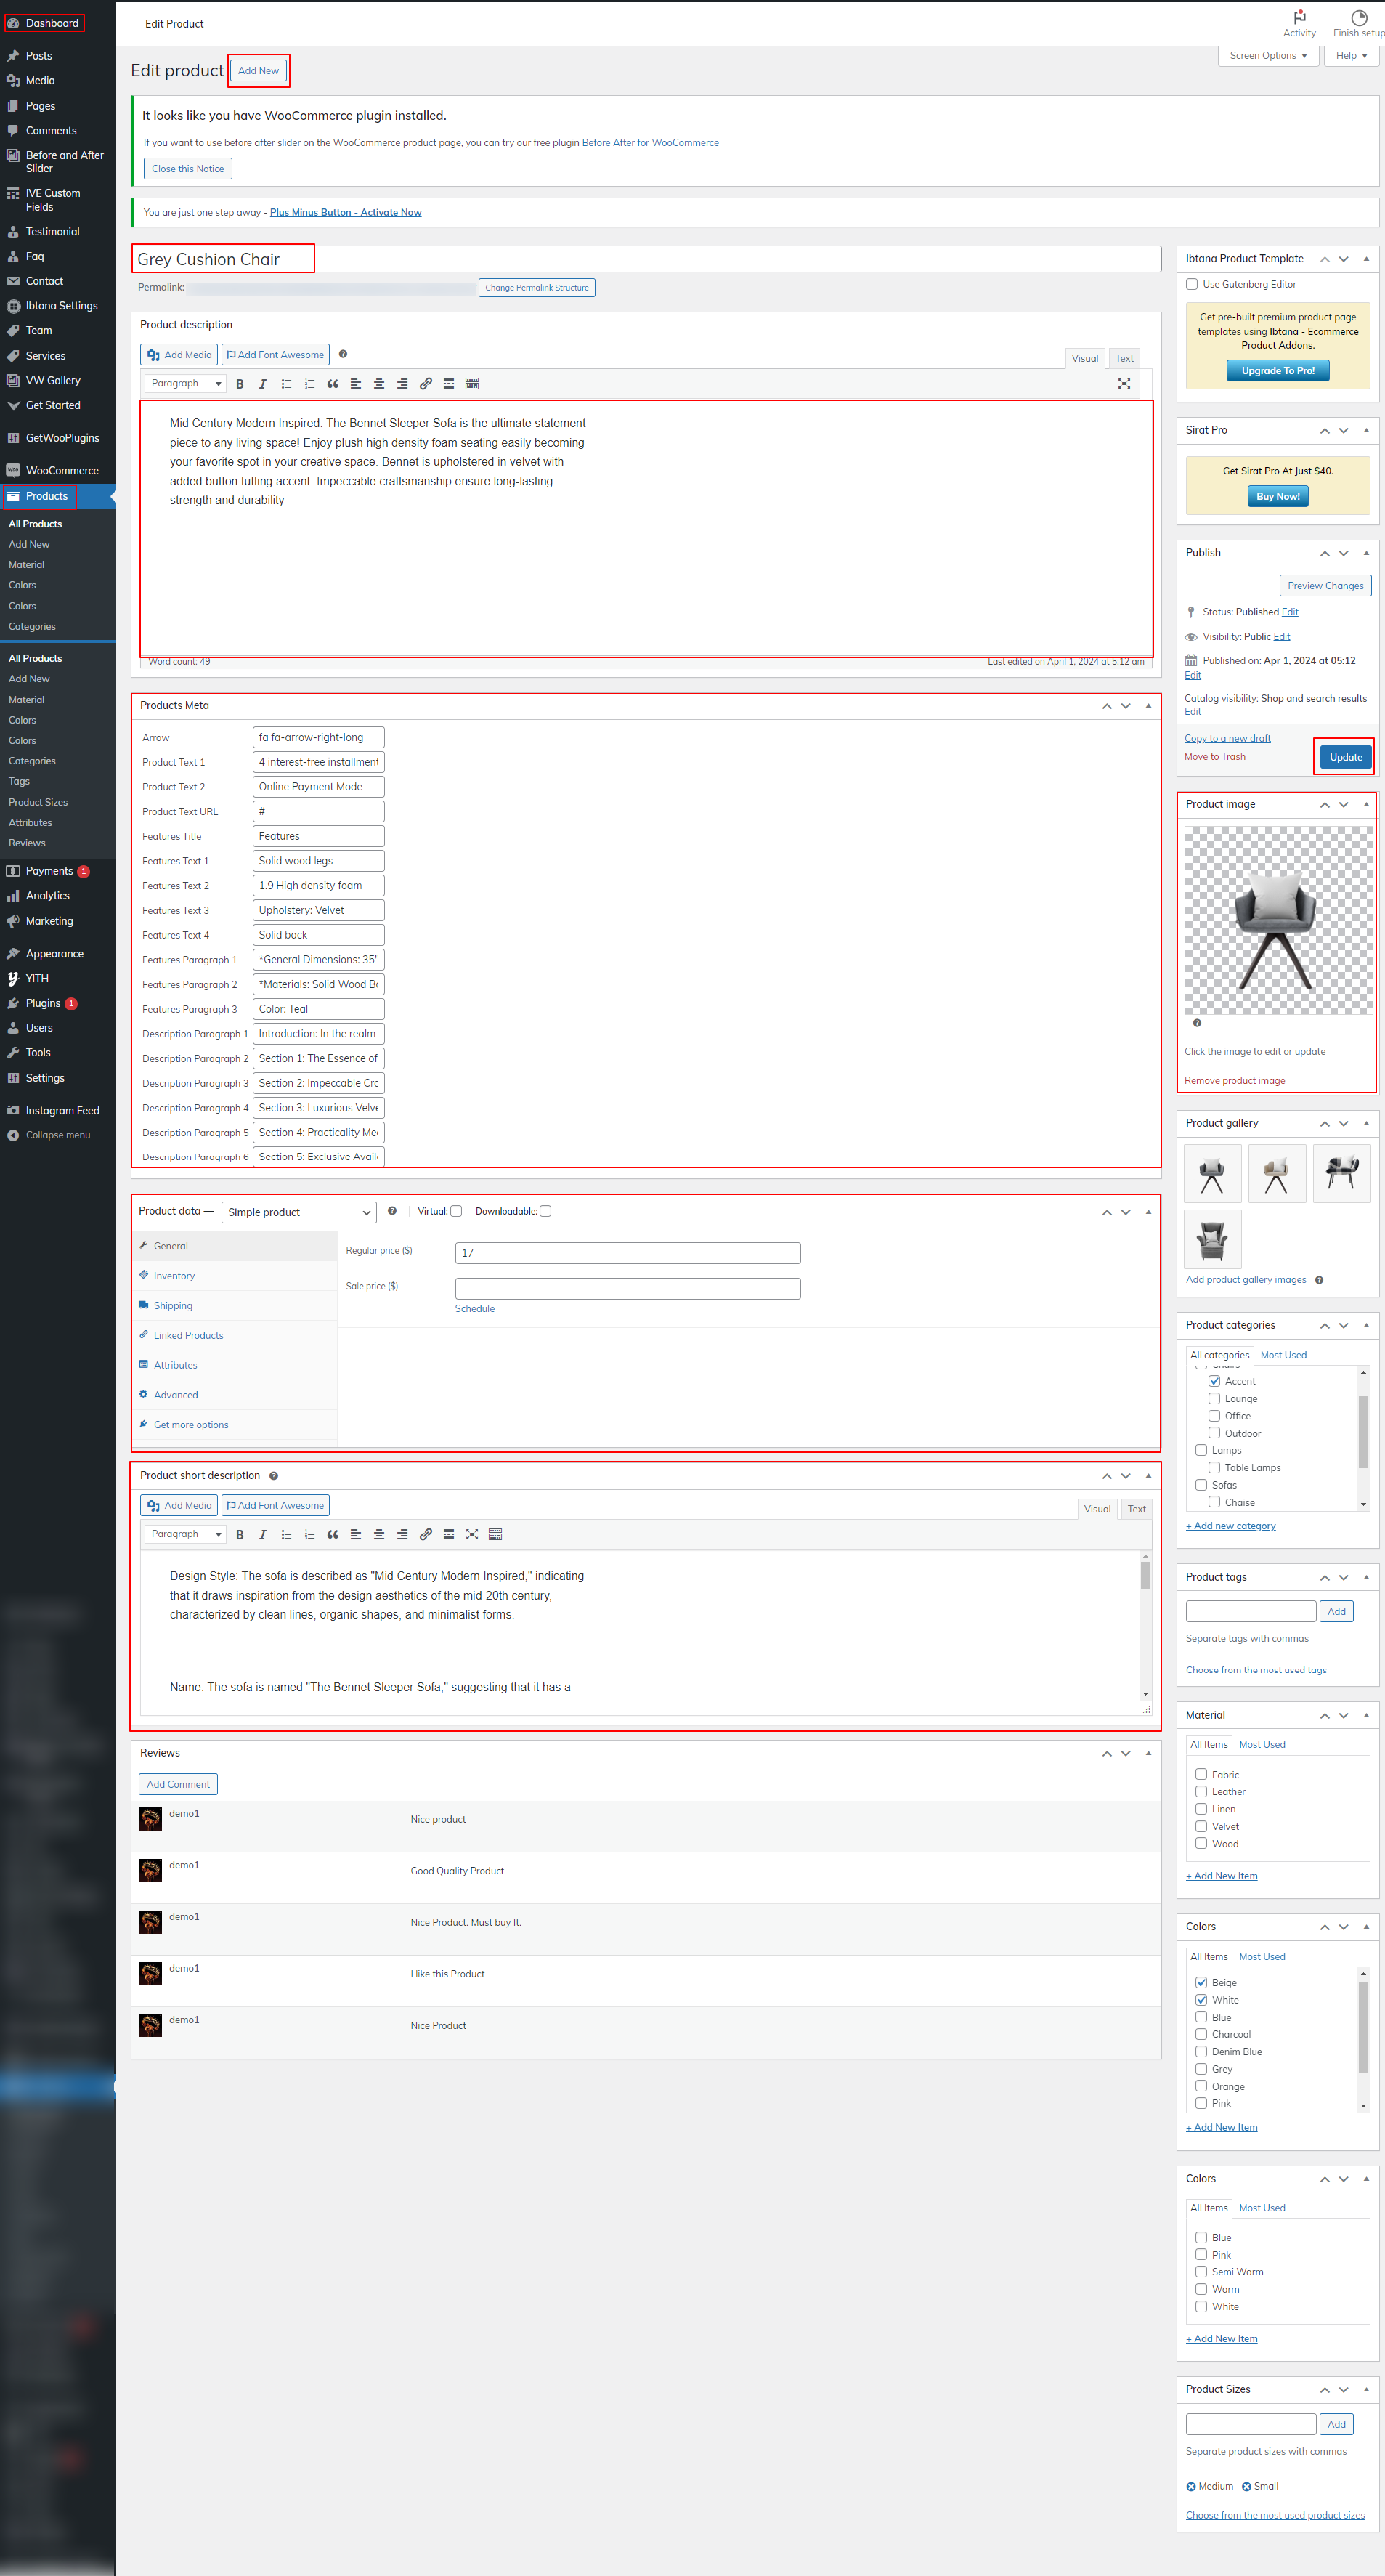
Task: Open the Simple product type dropdown
Action: (x=298, y=1212)
